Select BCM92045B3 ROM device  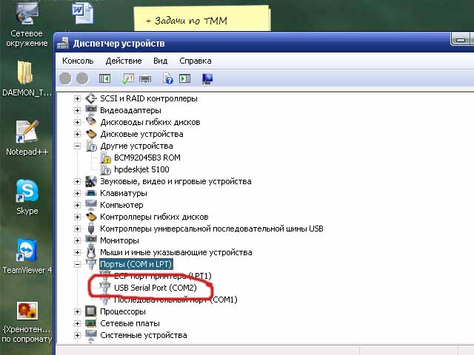(x=147, y=158)
